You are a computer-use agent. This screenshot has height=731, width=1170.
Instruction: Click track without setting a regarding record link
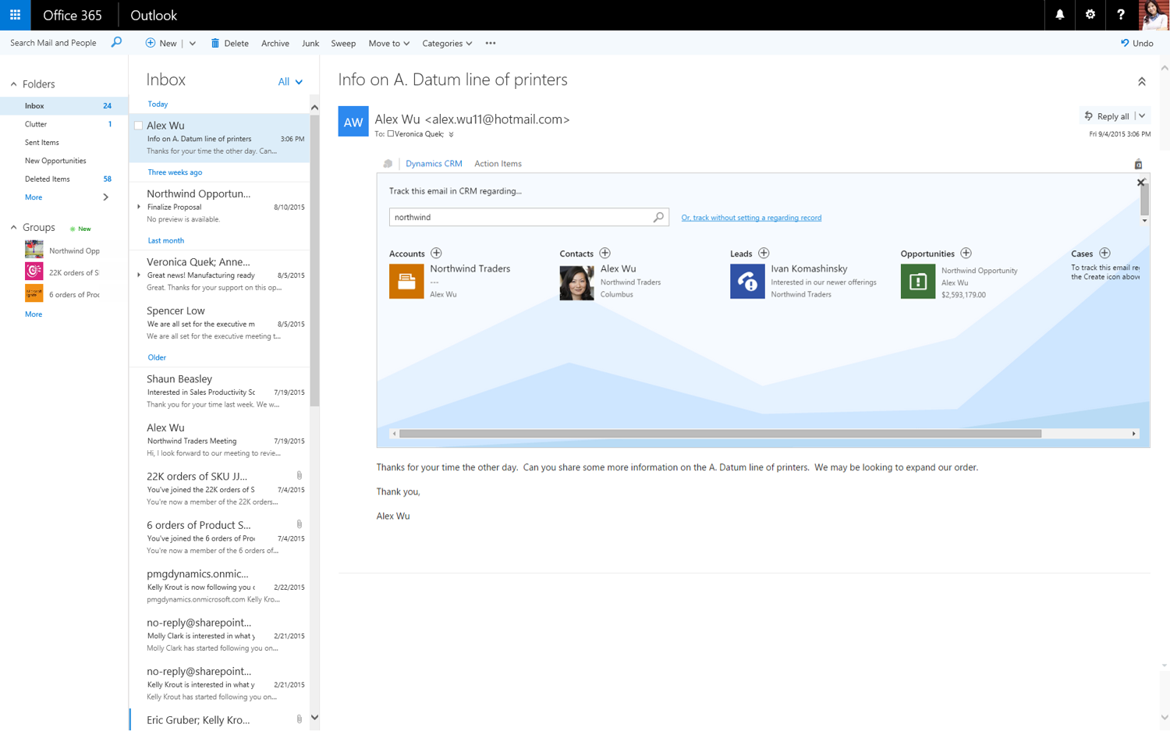pos(751,218)
